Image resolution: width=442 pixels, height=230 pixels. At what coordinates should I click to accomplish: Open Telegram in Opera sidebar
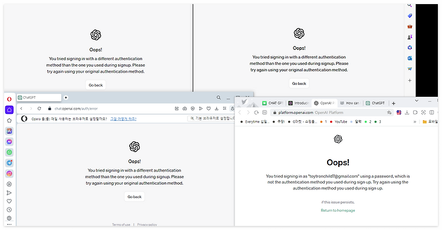point(9,163)
